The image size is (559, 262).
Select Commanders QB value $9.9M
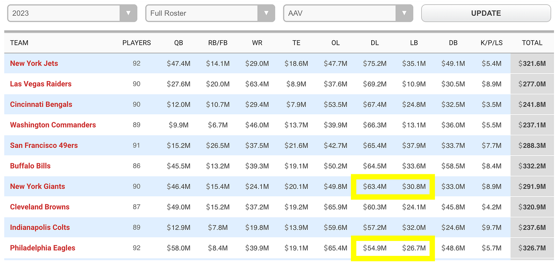click(x=179, y=125)
